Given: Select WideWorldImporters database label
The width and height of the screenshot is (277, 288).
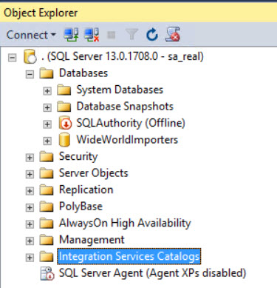Looking at the screenshot, I should (127, 140).
